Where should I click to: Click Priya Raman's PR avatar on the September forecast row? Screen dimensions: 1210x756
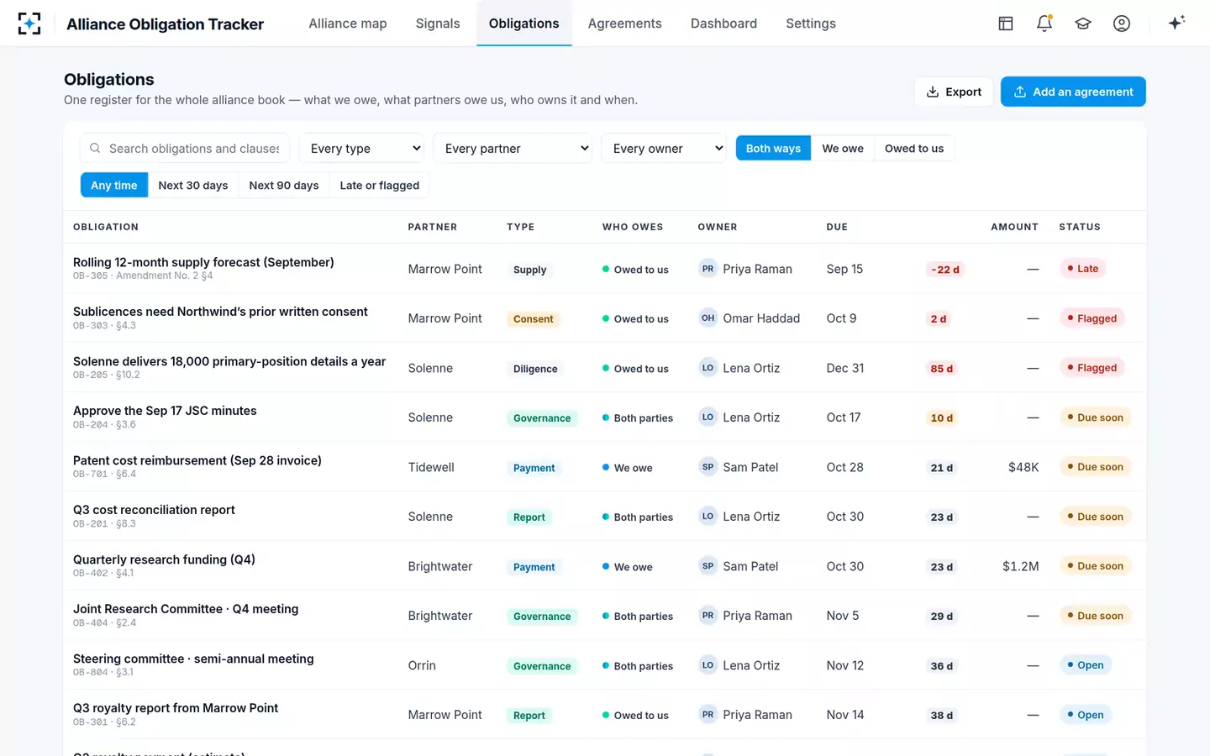tap(708, 269)
